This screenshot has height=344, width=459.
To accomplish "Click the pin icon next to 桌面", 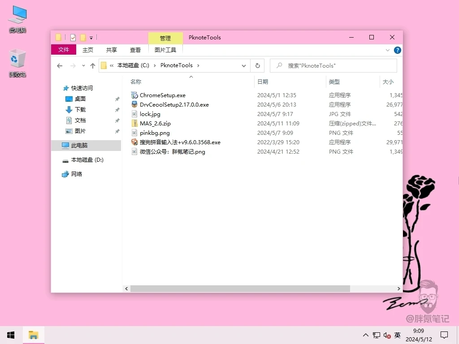I will point(117,99).
